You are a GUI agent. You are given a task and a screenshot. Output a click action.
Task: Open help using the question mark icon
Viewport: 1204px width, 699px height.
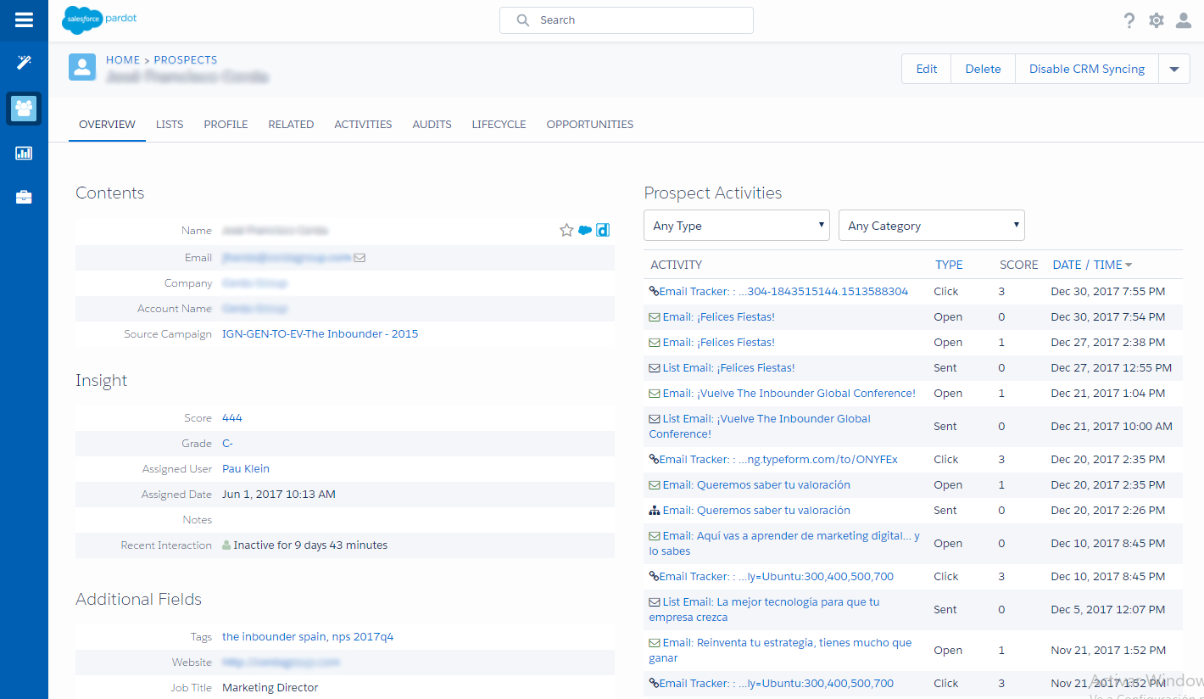click(1129, 20)
